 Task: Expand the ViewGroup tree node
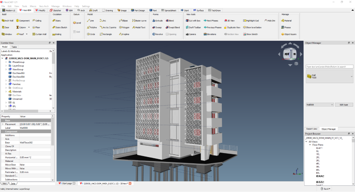pyautogui.click(x=6, y=69)
